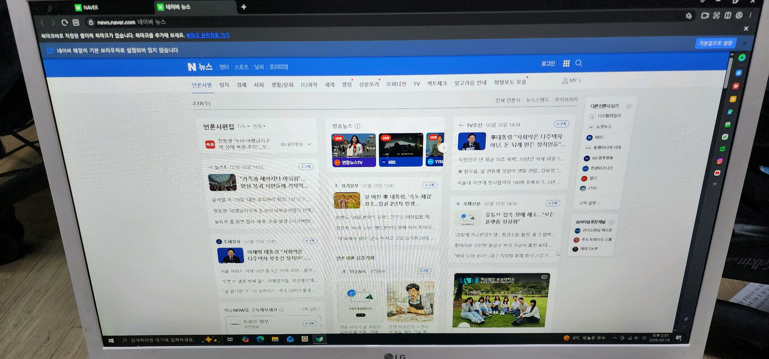Subscribe to 국제신문 with the +구독 button
Image resolution: width=769 pixels, height=359 pixels.
552,203
